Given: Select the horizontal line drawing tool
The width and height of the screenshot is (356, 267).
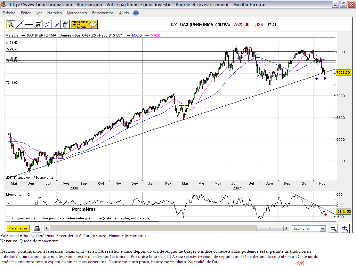Looking at the screenshot, I should (29, 24).
